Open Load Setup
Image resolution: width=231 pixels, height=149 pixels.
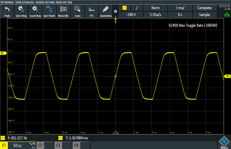[x=35, y=11]
